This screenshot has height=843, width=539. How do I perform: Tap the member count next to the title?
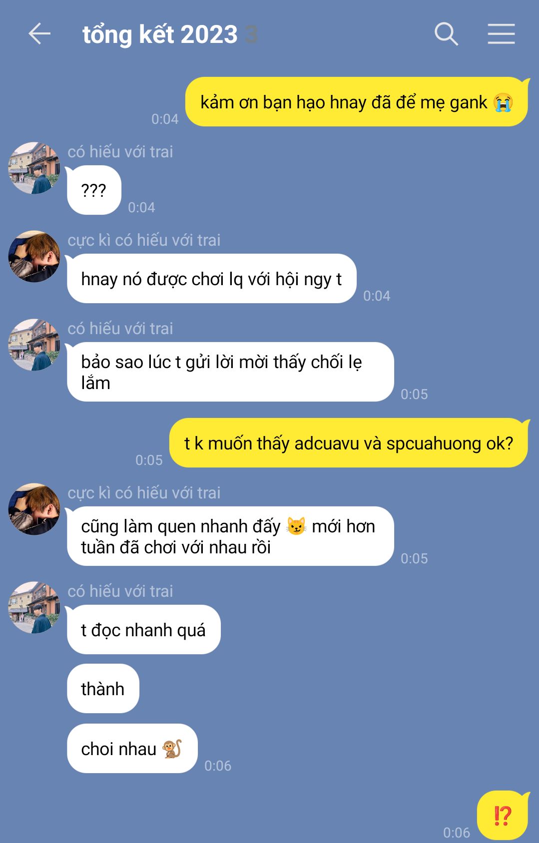251,35
